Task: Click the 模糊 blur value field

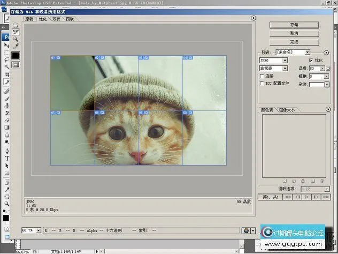Action: point(317,77)
